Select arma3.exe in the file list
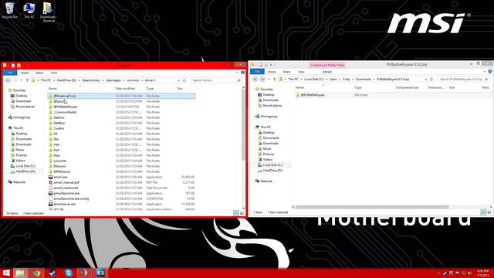This screenshot has height=278, width=494. click(60, 177)
